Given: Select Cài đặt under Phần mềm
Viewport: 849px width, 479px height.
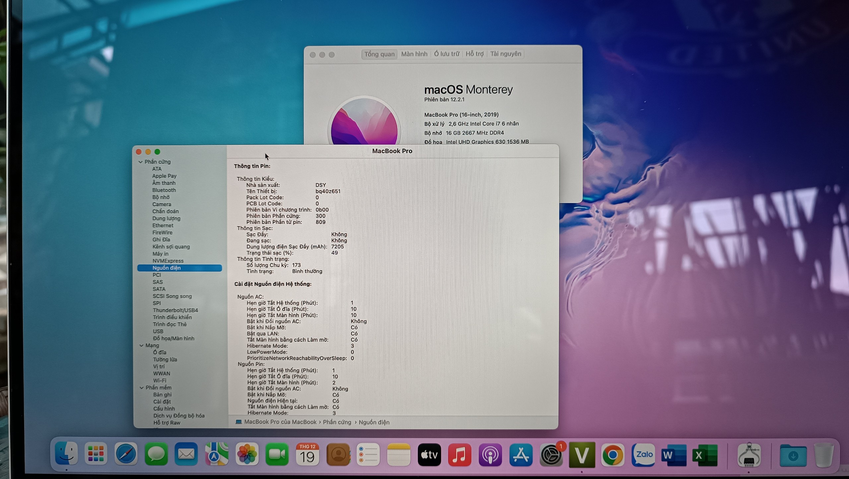Looking at the screenshot, I should [162, 402].
